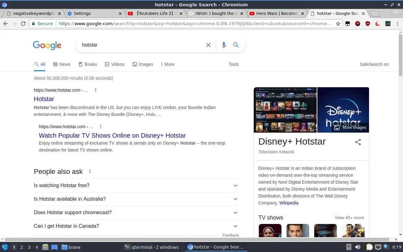The width and height of the screenshot is (403, 252).
Task: Switch to the News results tab
Action: 62,64
